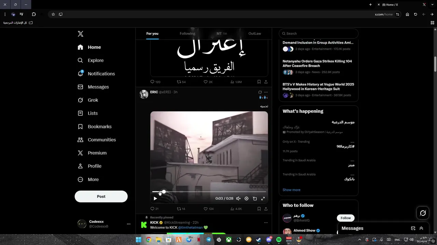Open a new browser tab

coord(370,5)
